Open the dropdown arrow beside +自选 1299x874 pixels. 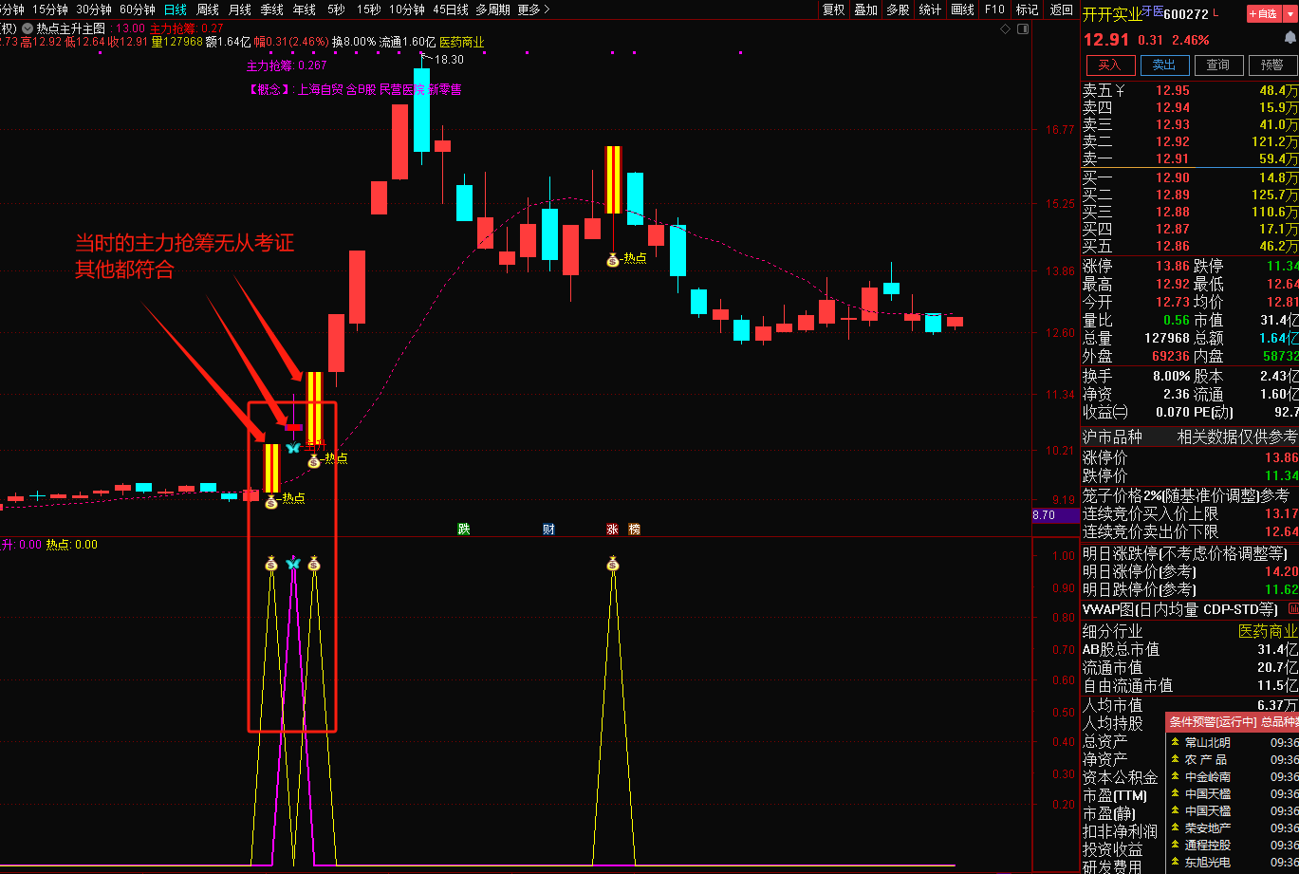point(1290,13)
